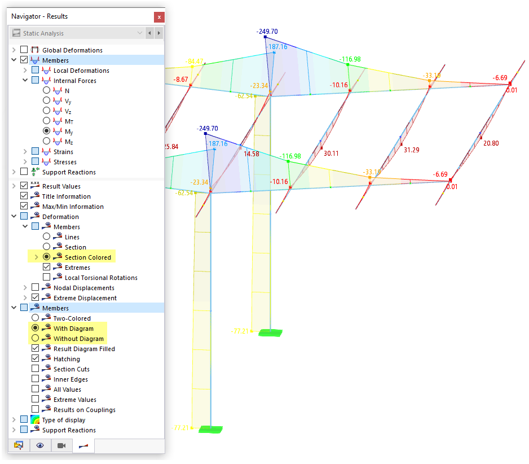Expand the Global Deformations node

[x=14, y=50]
